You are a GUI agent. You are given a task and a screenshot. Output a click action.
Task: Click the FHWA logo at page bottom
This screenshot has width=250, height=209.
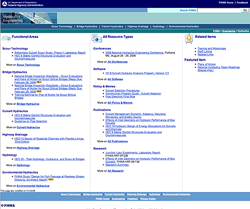8,205
